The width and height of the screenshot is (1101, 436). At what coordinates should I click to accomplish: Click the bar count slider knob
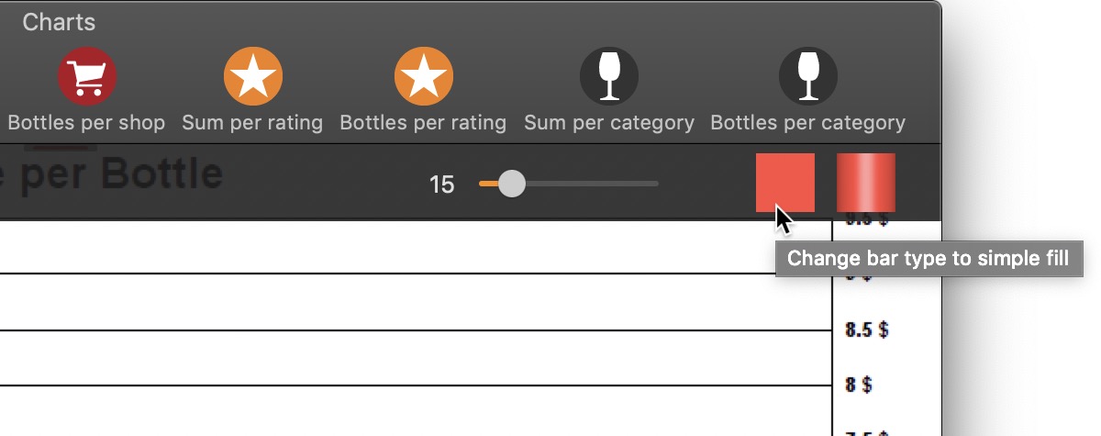511,184
